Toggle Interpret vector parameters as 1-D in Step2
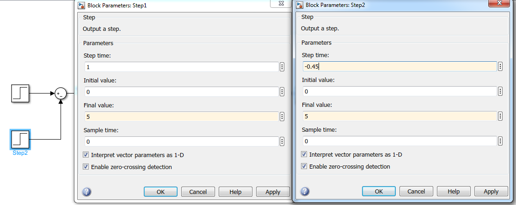Screen dimensions: 516x205 [304, 154]
